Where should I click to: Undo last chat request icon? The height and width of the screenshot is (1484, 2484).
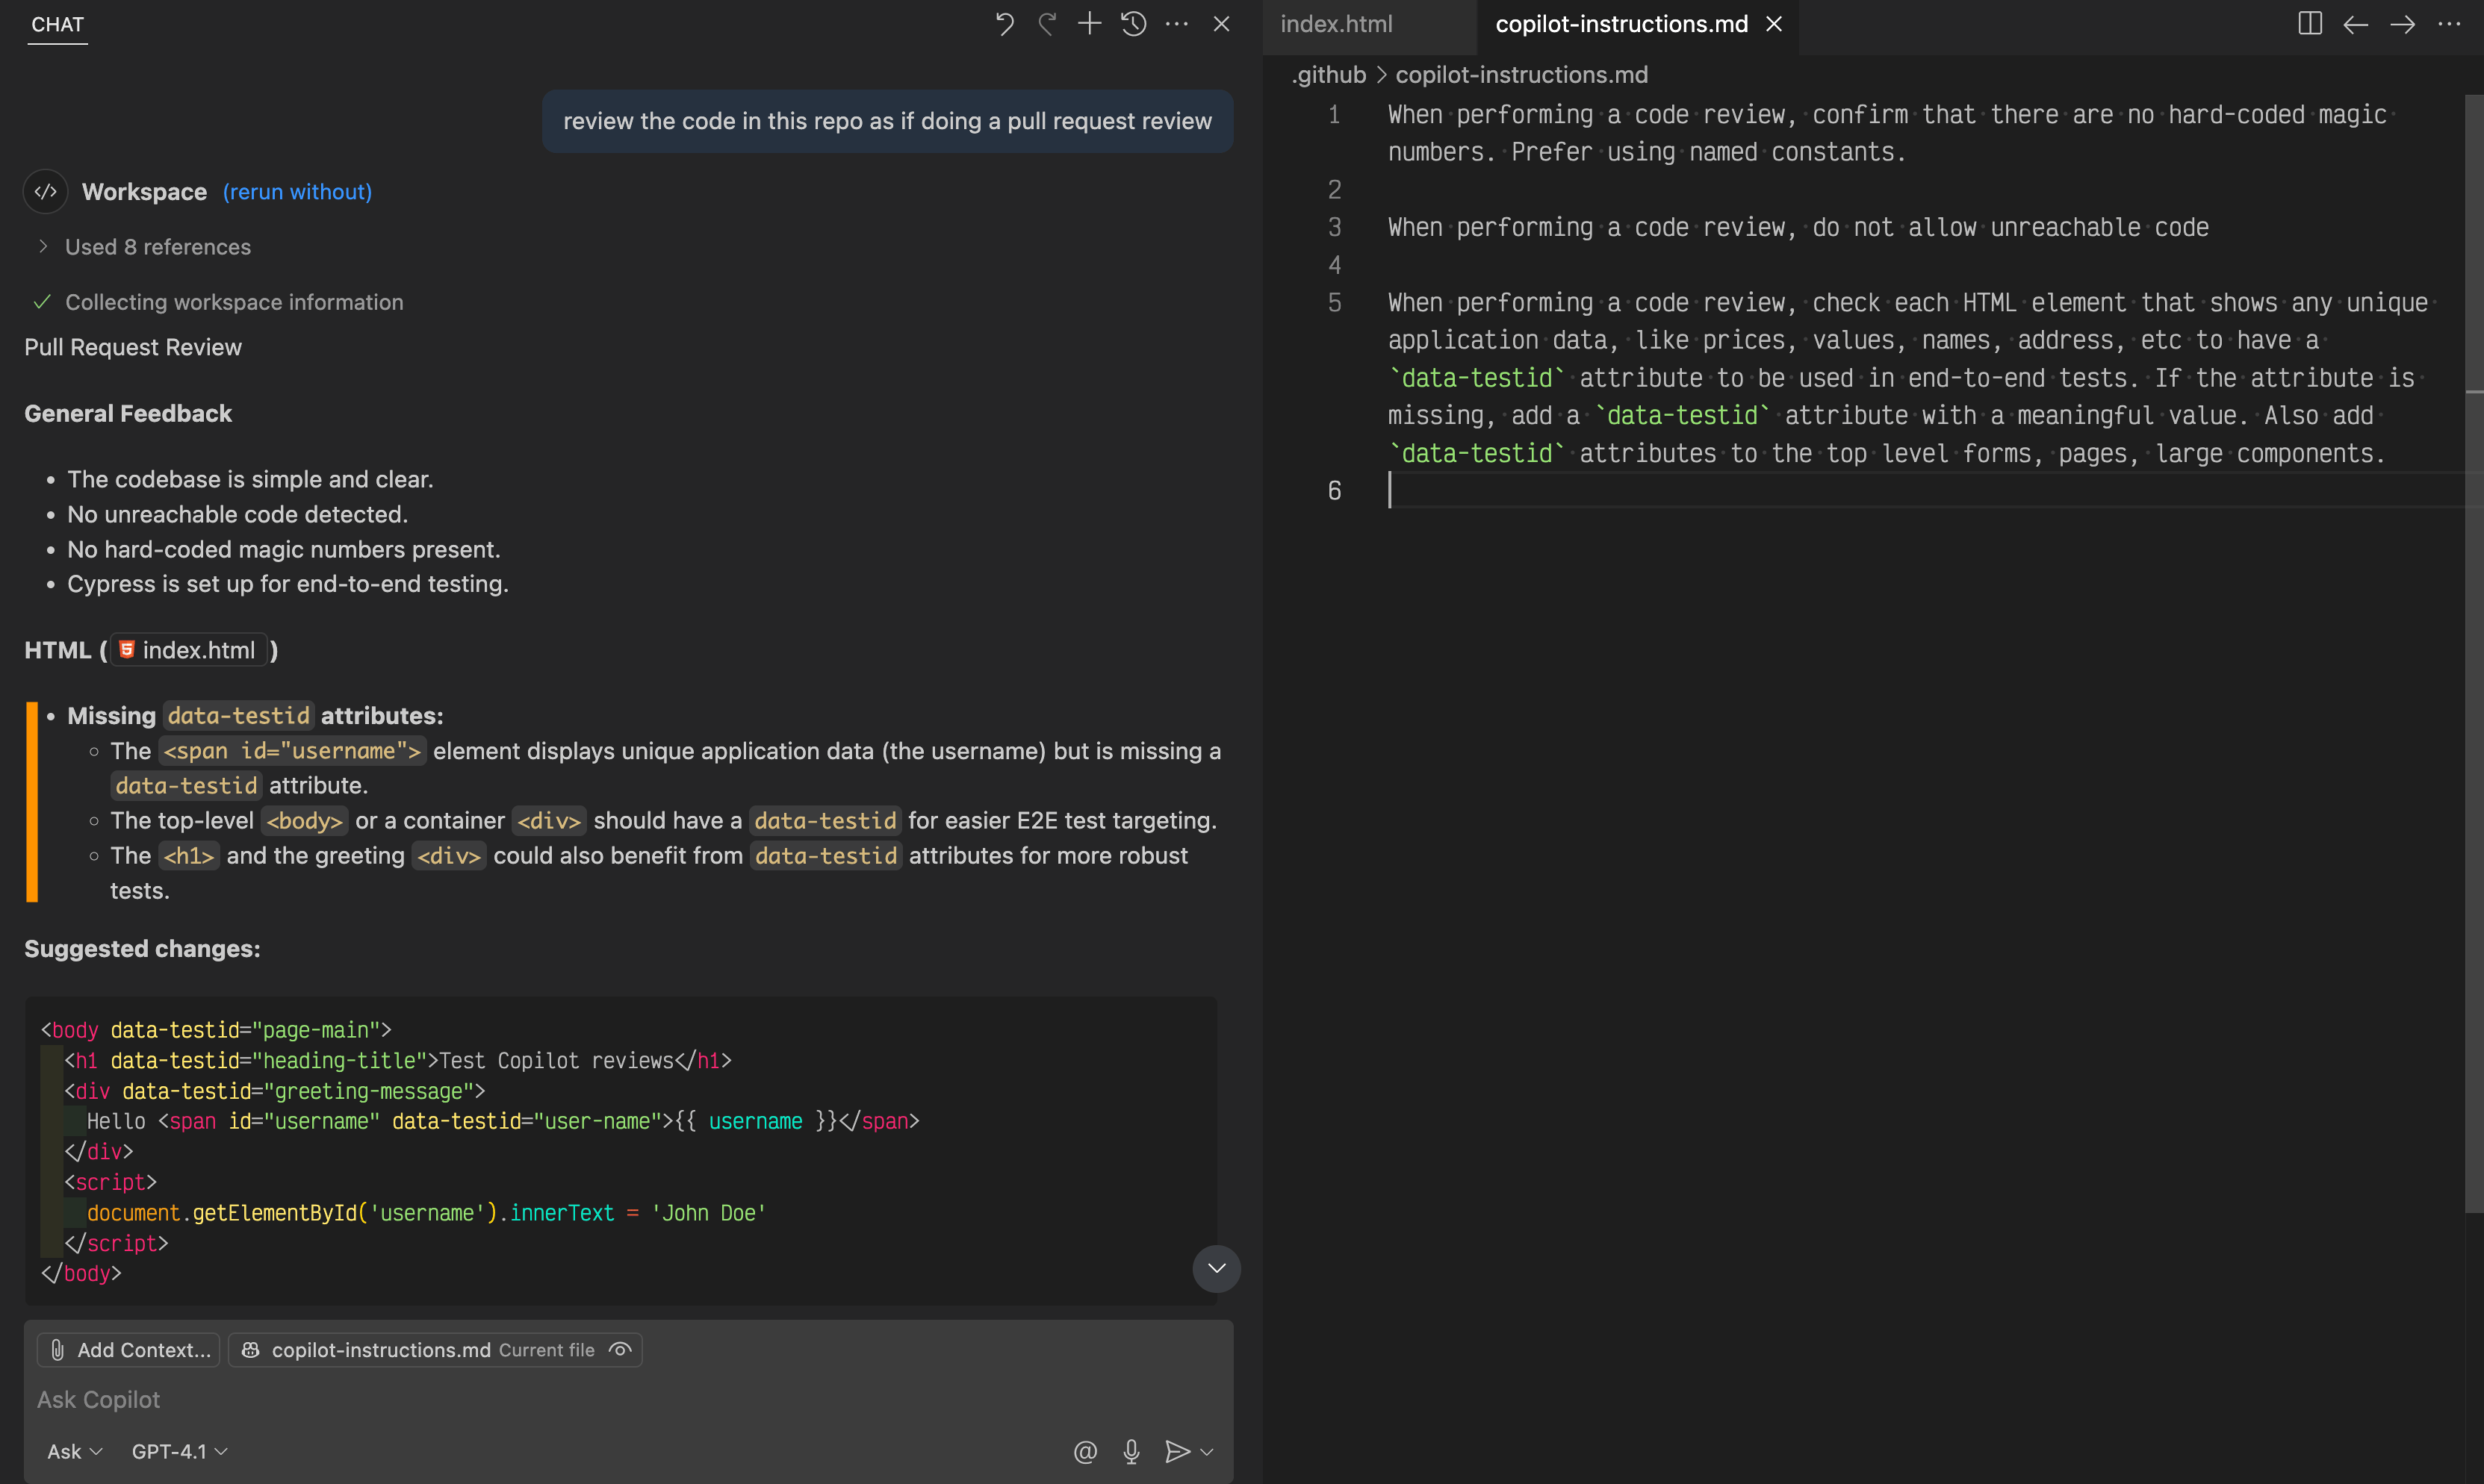click(x=1004, y=24)
